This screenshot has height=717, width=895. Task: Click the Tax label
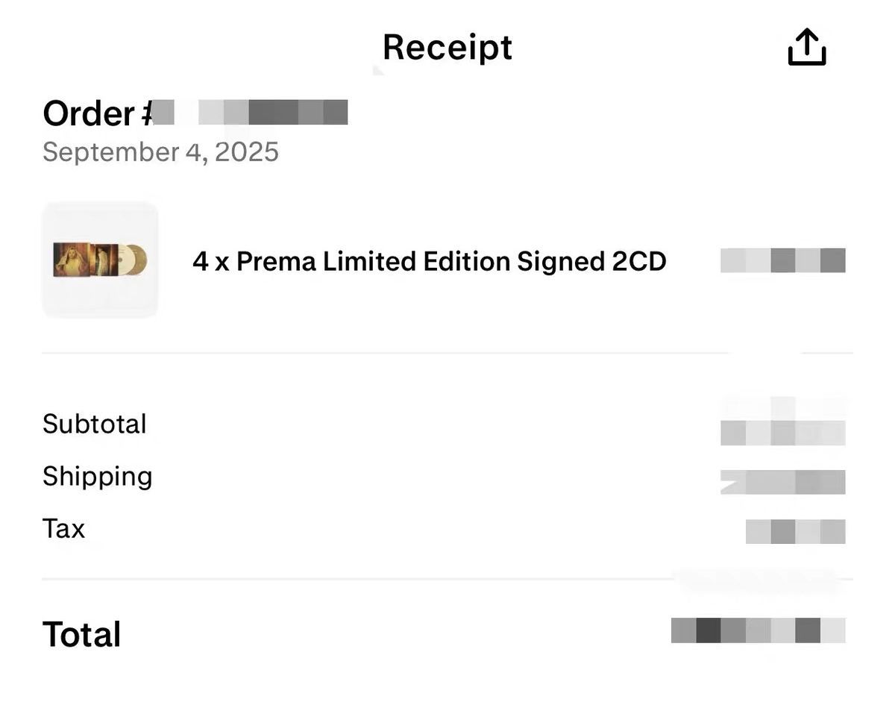tap(63, 528)
